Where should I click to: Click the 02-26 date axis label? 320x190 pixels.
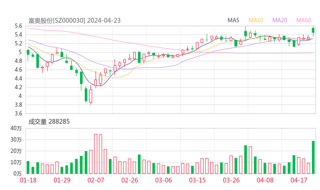(x=130, y=180)
